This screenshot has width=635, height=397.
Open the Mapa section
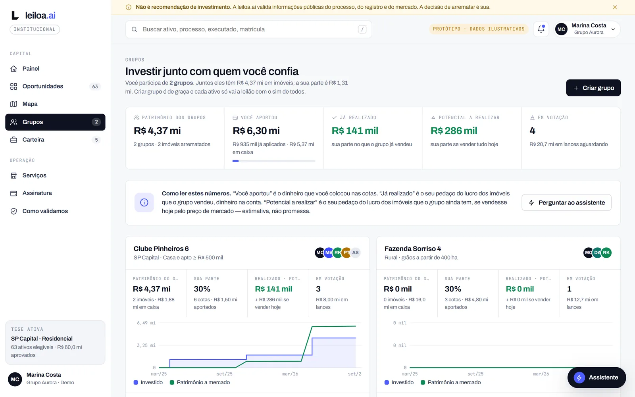click(x=55, y=104)
